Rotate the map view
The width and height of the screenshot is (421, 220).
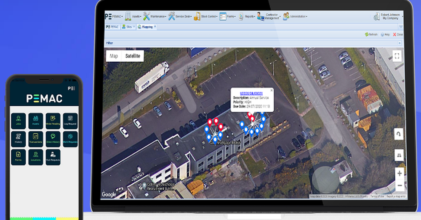[x=399, y=134]
